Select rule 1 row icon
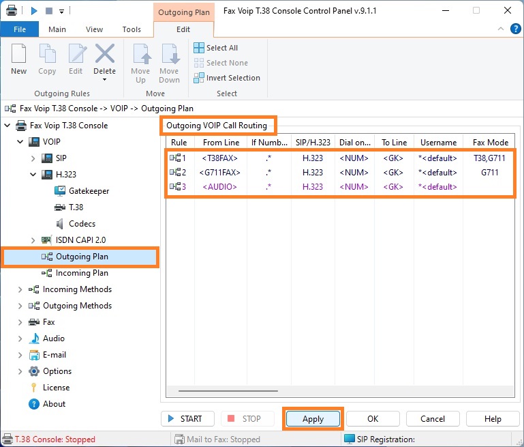The width and height of the screenshot is (524, 447). (174, 158)
